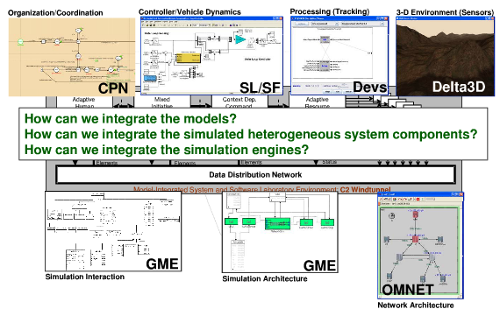Open the CPN Organization/Coordination screenshot
This screenshot has width=500, height=316.
point(72,57)
